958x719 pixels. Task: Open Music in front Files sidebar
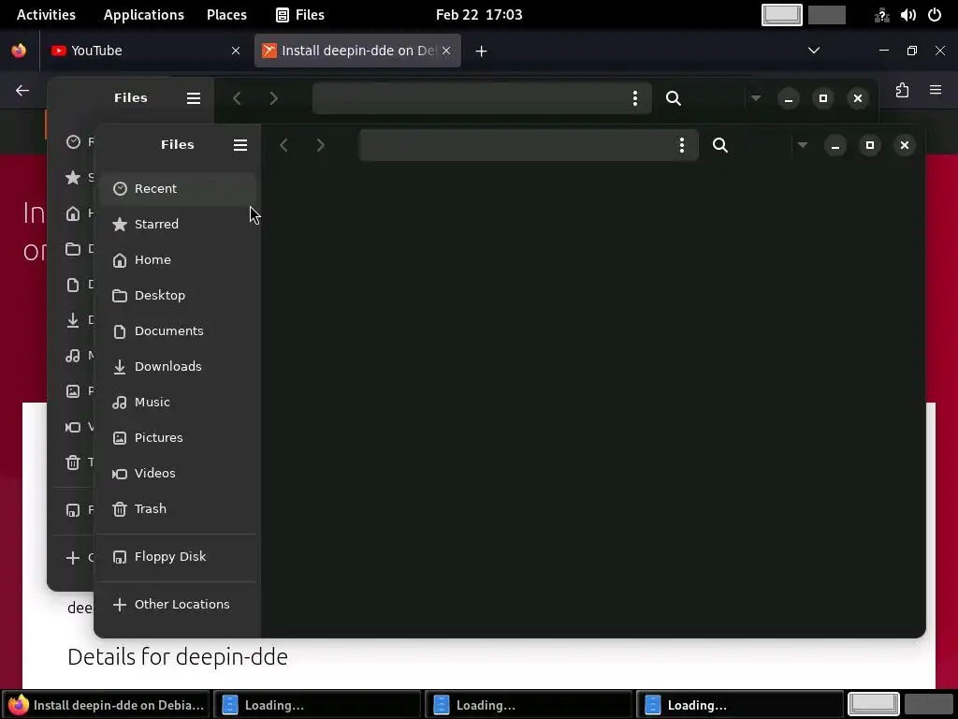click(177, 402)
